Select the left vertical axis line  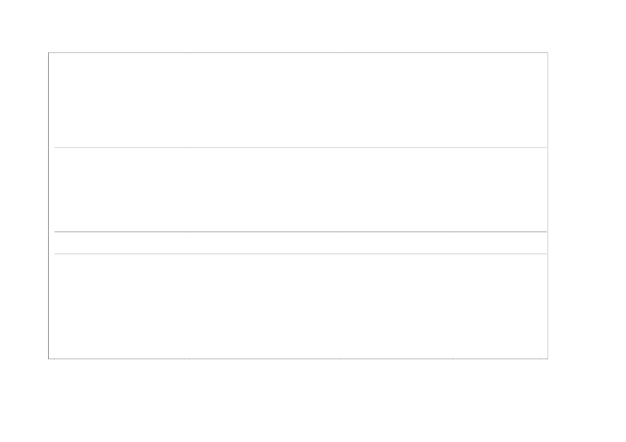point(49,206)
